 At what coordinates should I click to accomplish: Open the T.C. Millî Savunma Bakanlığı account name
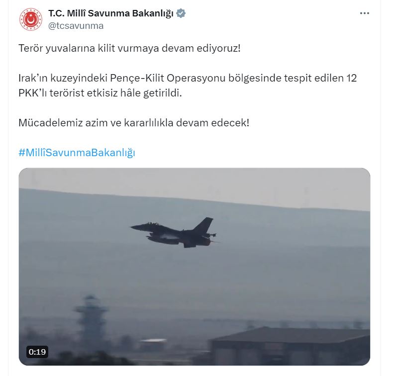[x=111, y=13]
